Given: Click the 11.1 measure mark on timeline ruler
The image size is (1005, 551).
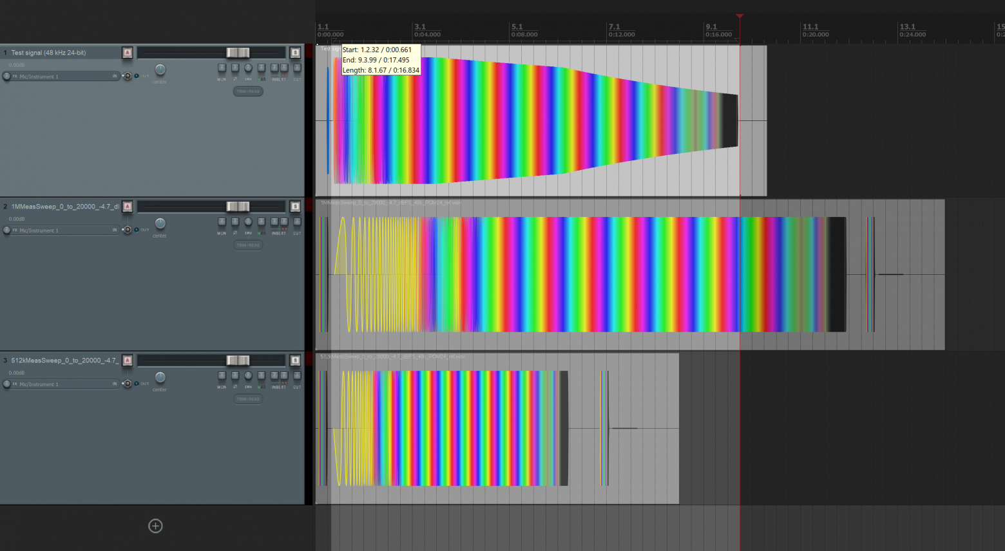Looking at the screenshot, I should click(x=810, y=27).
